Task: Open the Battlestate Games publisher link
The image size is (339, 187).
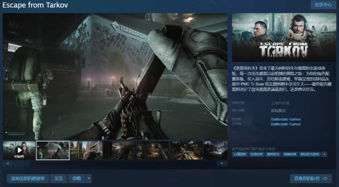Action: (286, 124)
